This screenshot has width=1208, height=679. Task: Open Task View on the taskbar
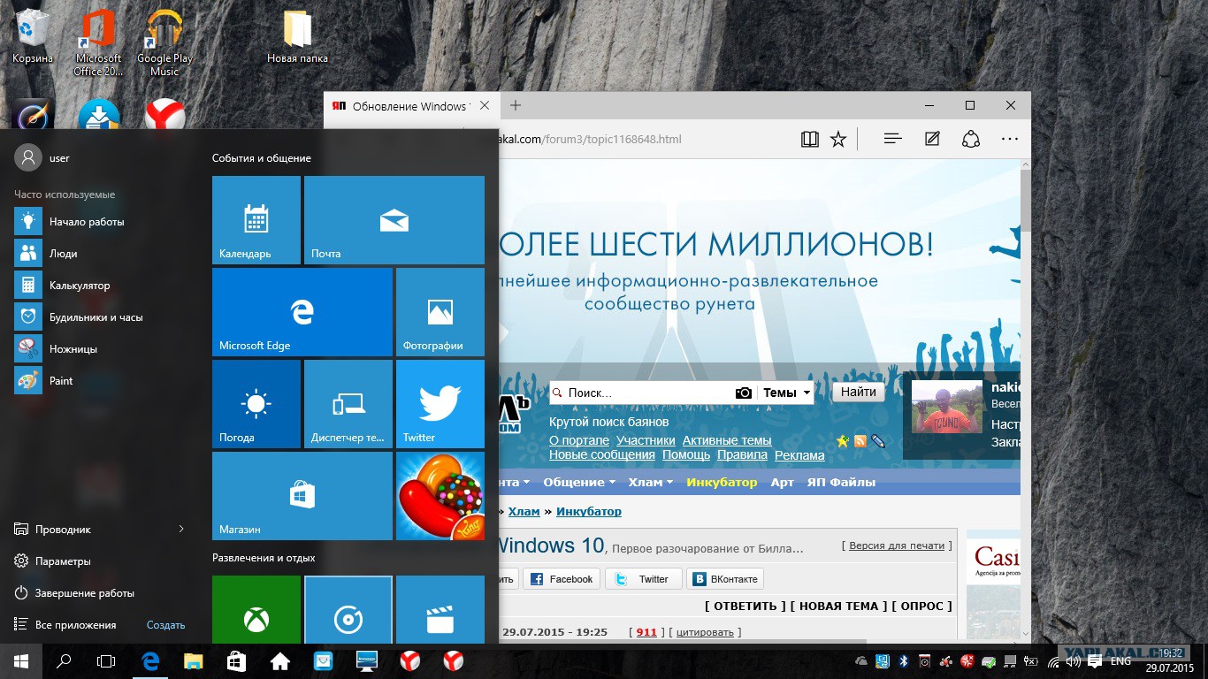click(106, 660)
